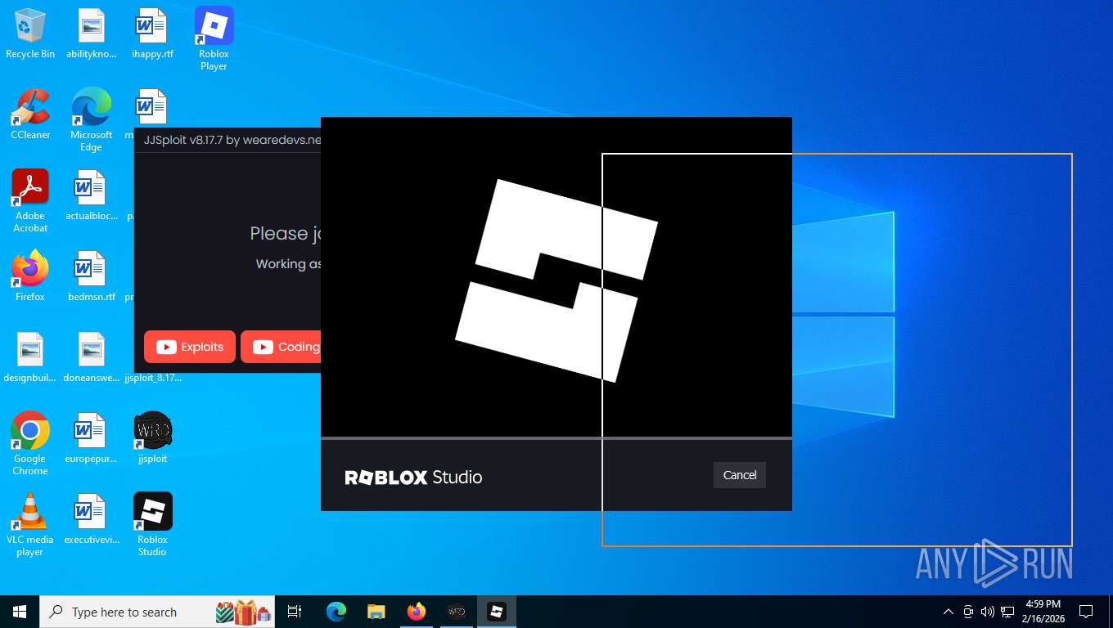The width and height of the screenshot is (1113, 628).
Task: Select the abilitykno... image file icon
Action: (x=91, y=34)
